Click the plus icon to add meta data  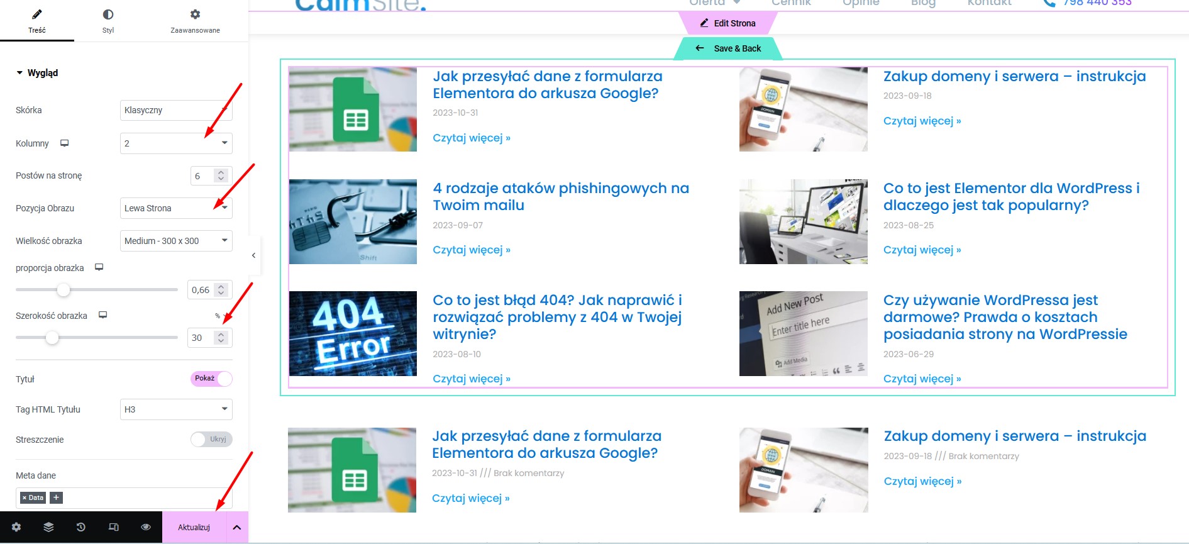(56, 497)
